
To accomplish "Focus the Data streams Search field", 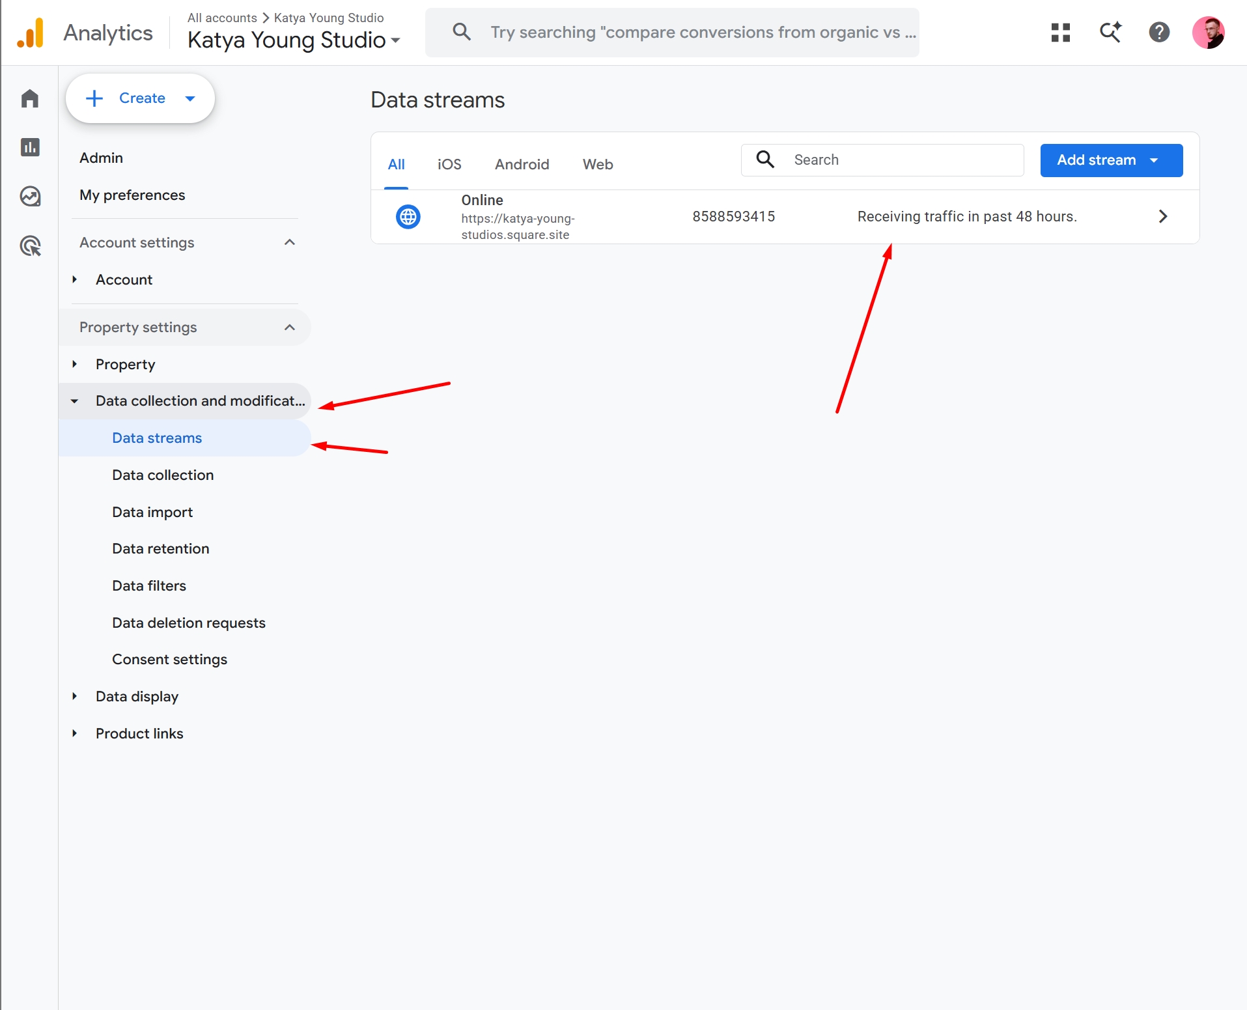I will click(882, 160).
